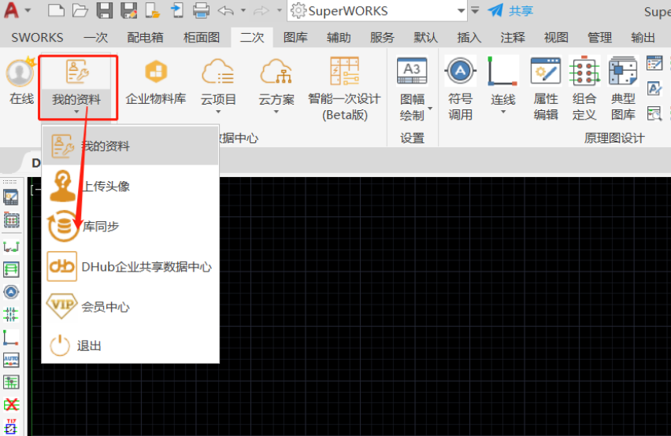Screen dimensions: 671x436
Task: Create a new drawing file
Action: click(56, 10)
